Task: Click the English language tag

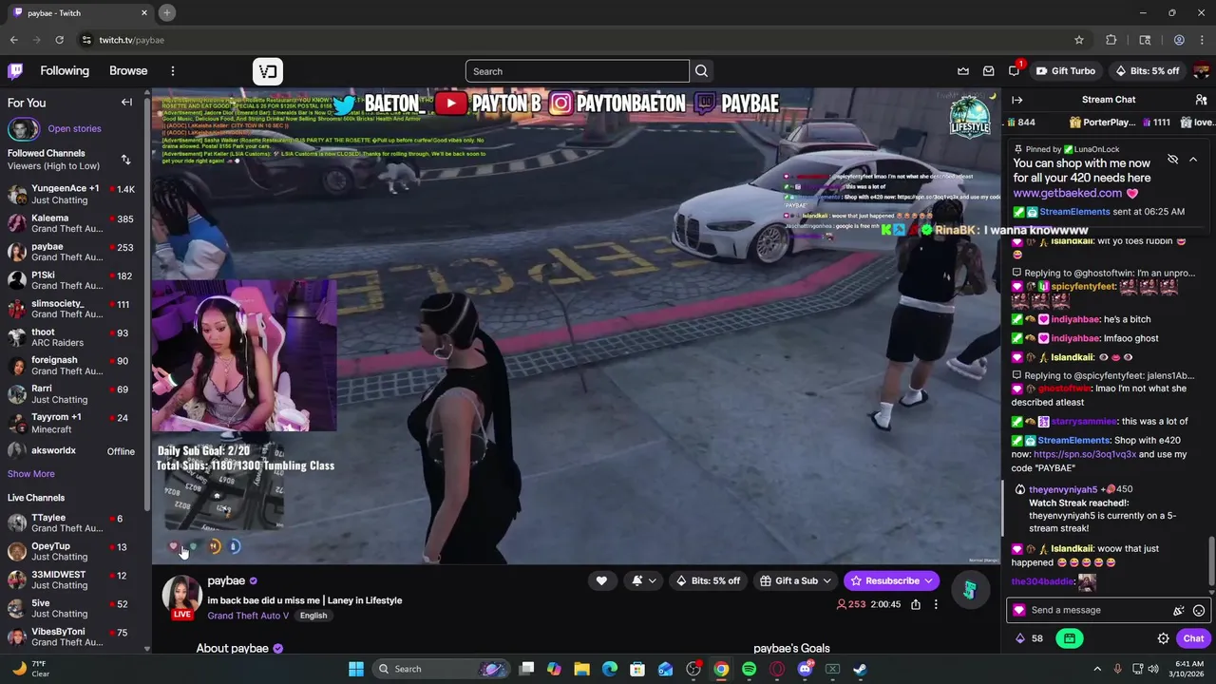Action: 313,616
